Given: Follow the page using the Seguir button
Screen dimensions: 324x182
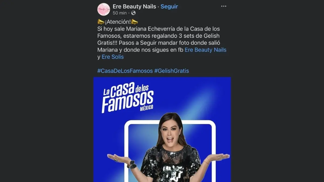Looking at the screenshot, I should pyautogui.click(x=169, y=6).
